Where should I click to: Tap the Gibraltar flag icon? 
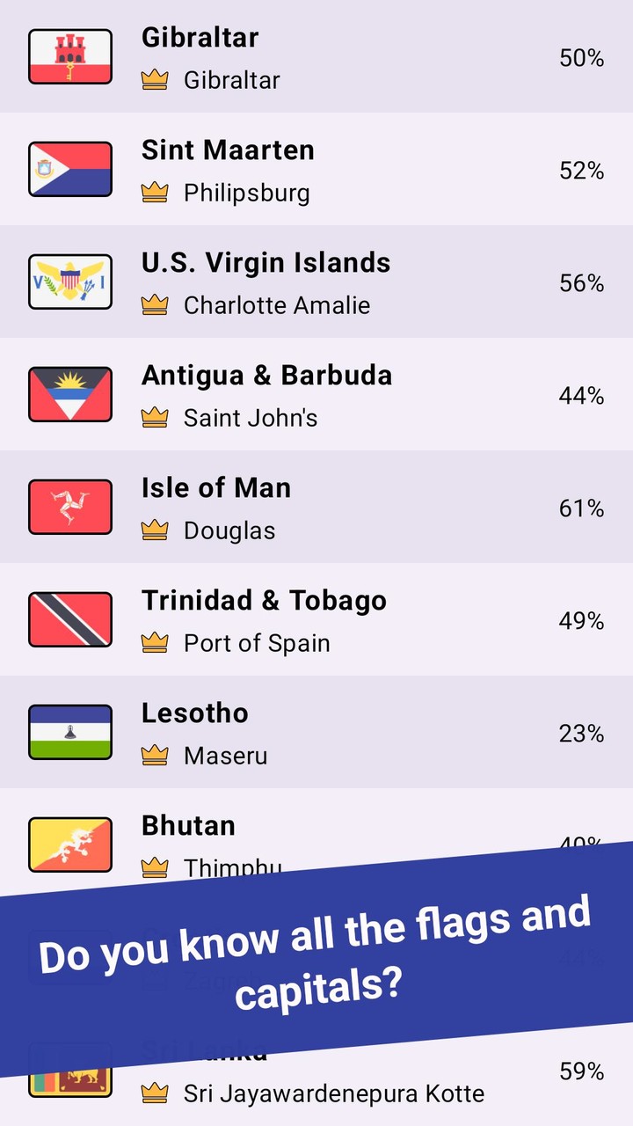[x=70, y=56]
